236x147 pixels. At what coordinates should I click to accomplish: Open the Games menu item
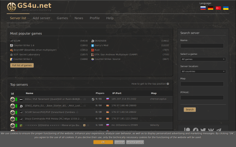pos(62,18)
